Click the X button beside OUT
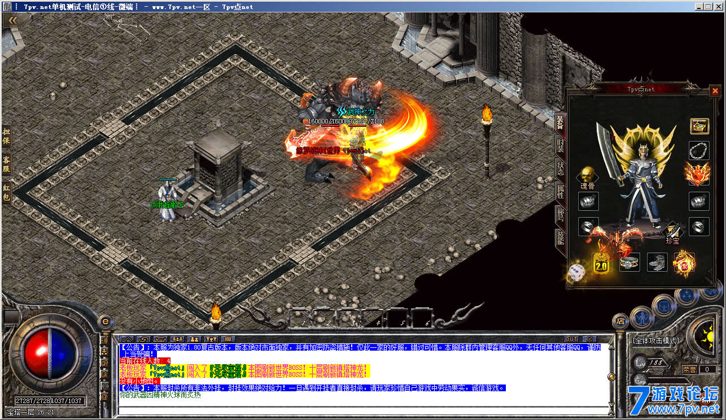 click(x=589, y=339)
